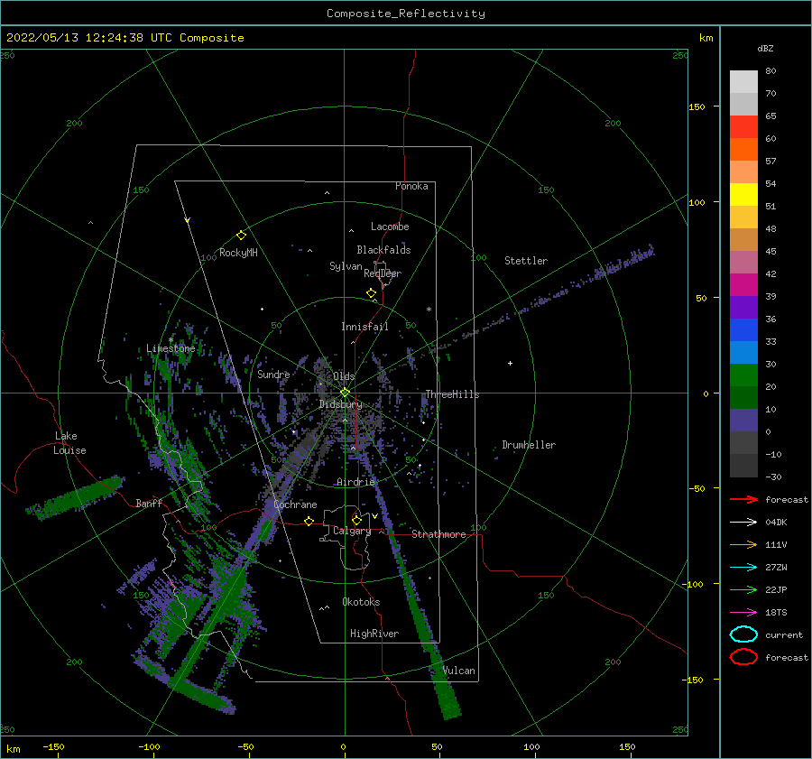
Task: Click the Calgary label on the map
Action: tap(352, 531)
